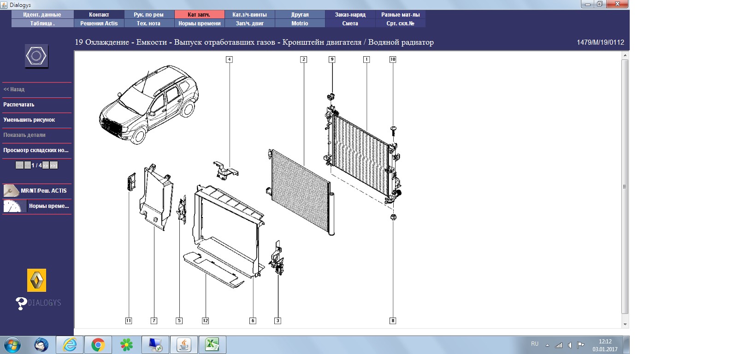
Task: Open the Кат запч. tab
Action: pos(199,15)
